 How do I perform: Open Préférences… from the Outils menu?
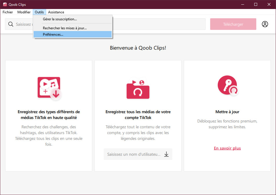pos(72,34)
